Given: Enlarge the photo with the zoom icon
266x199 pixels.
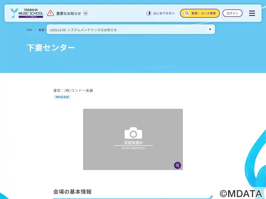Looking at the screenshot, I should click(178, 165).
